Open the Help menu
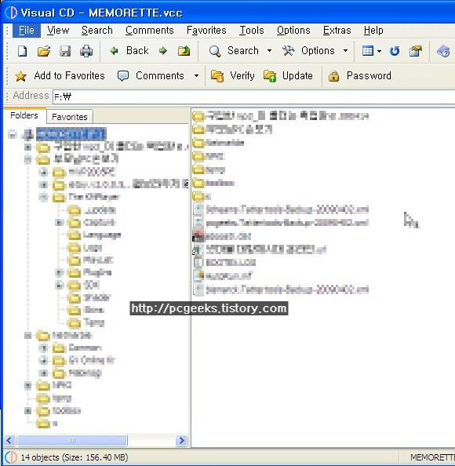The height and width of the screenshot is (466, 455). tap(373, 31)
